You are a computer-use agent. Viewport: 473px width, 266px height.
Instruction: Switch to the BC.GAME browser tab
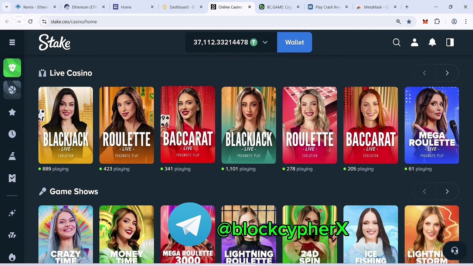[279, 7]
